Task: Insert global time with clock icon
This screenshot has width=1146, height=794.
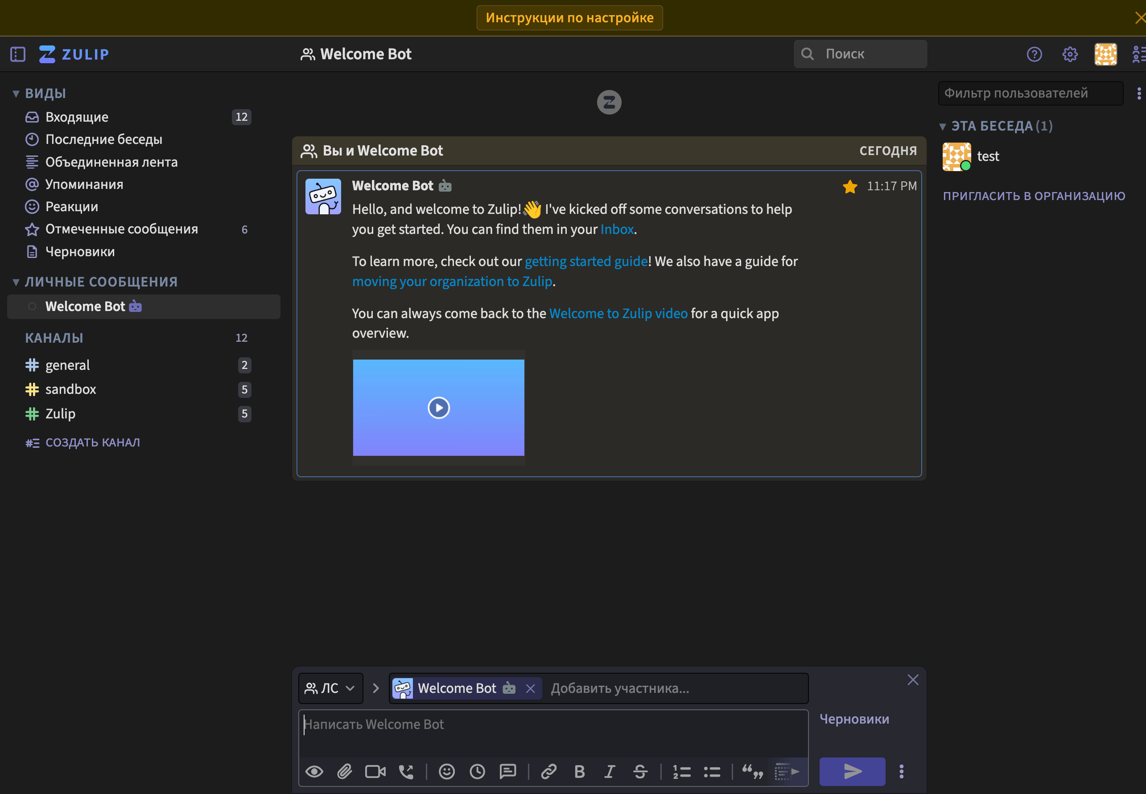Action: coord(477,771)
